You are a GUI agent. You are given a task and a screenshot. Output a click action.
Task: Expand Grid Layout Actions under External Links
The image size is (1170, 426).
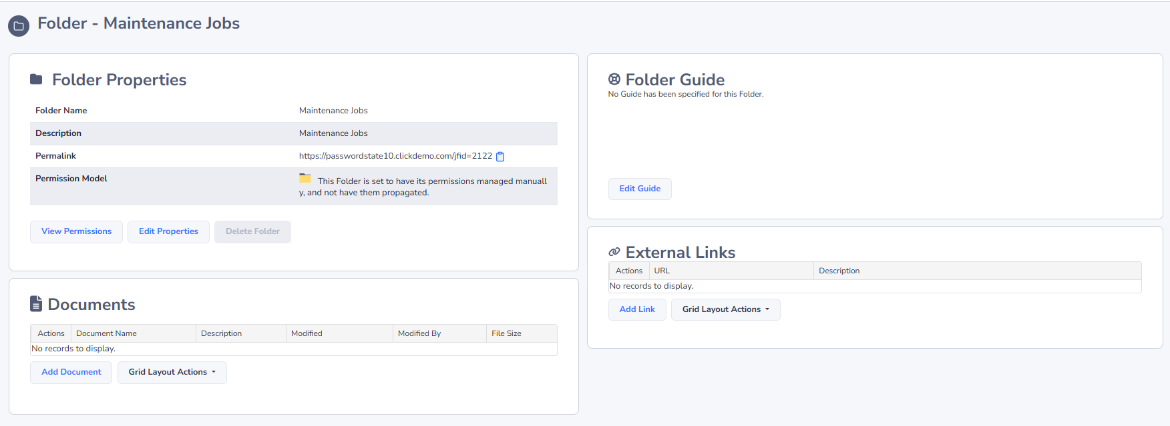(x=725, y=309)
